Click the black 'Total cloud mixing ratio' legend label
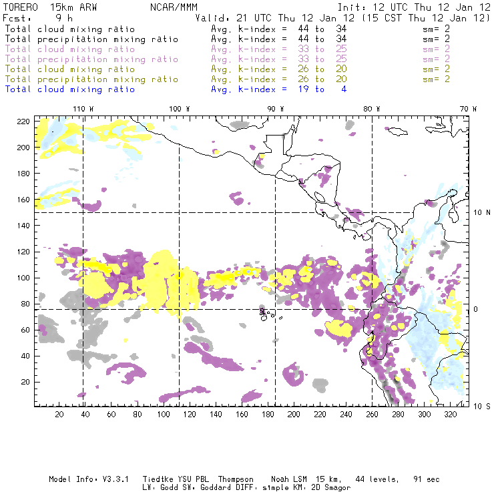Image resolution: width=494 pixels, height=494 pixels. [x=70, y=29]
